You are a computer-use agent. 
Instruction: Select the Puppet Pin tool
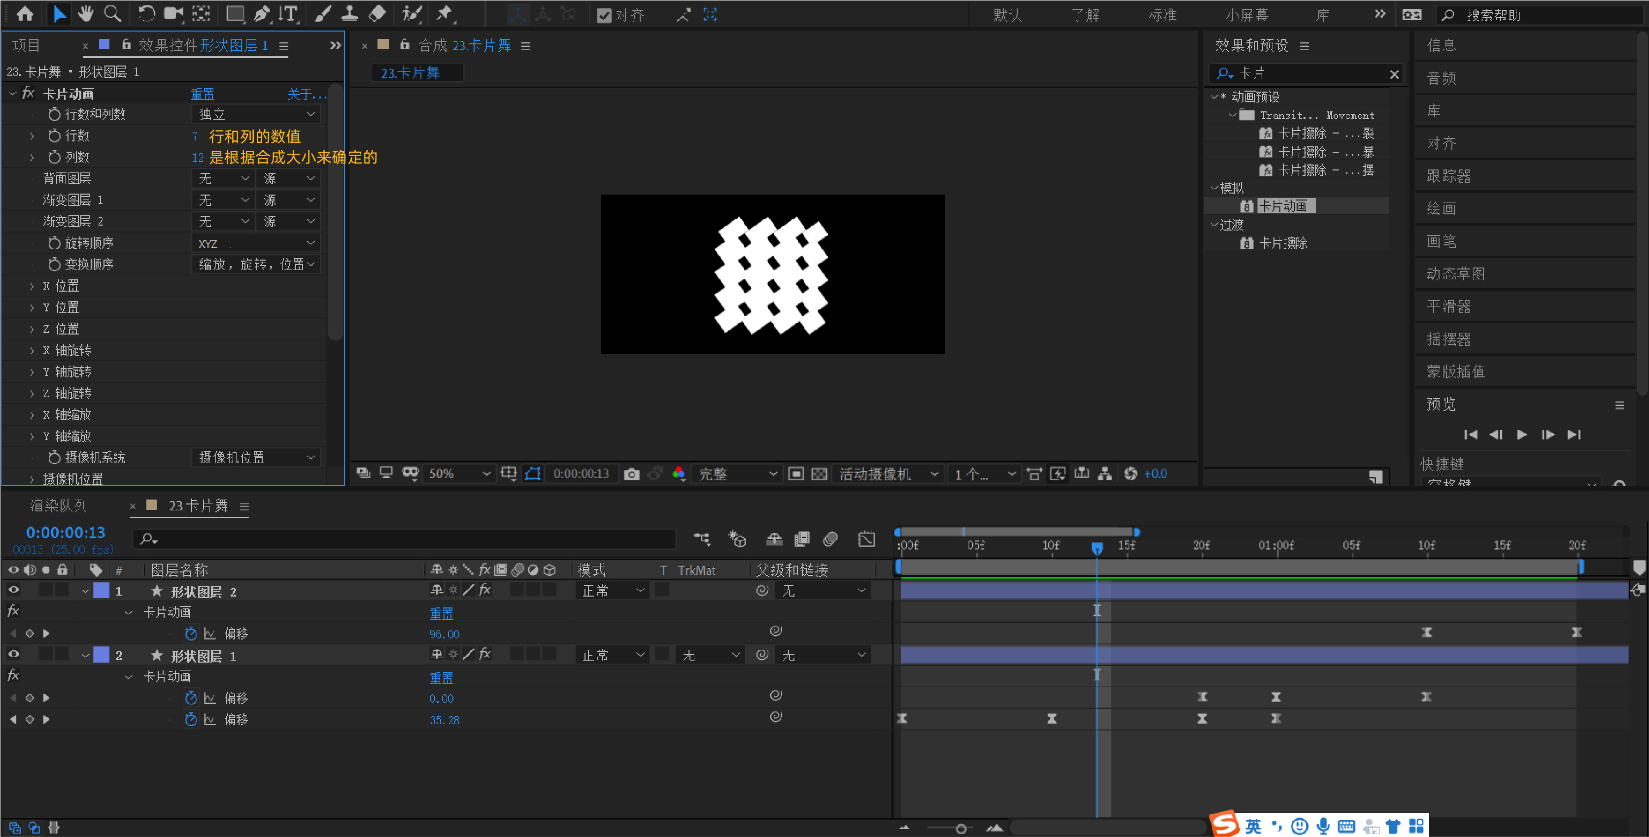[444, 14]
